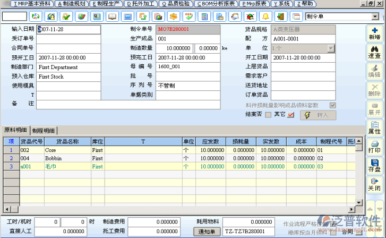386x238 pixels.
Task: Toggle the 其它 checkbox
Action: click(290, 115)
